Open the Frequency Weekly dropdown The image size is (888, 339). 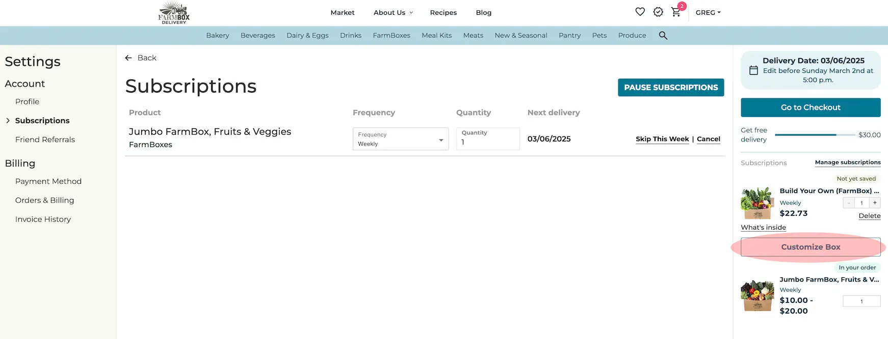[401, 139]
